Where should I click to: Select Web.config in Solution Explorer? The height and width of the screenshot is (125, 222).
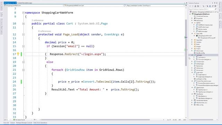200,105
